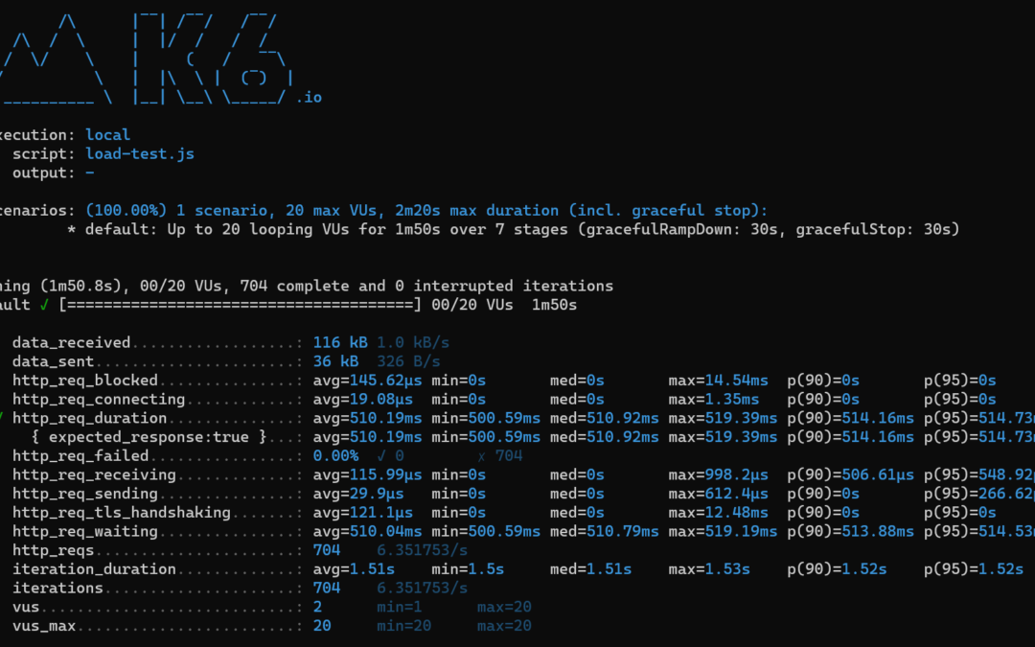The height and width of the screenshot is (647, 1035).
Task: Open the load-test.js script name
Action: coord(140,153)
